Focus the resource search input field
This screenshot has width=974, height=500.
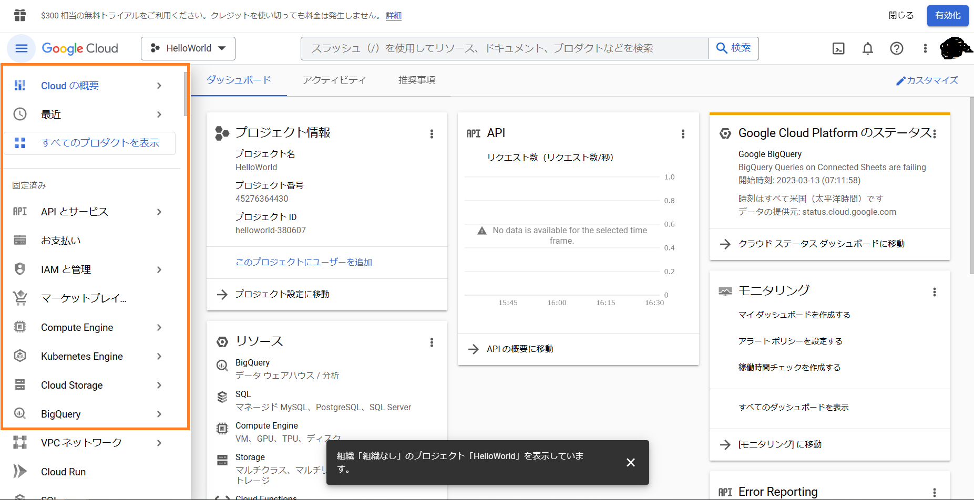tap(505, 48)
